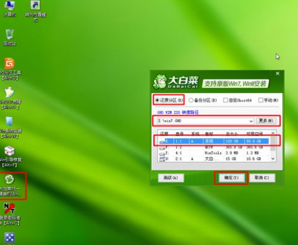The width and height of the screenshot is (298, 245).
Task: Click the drive icon of the F: row
Action: 162,148
